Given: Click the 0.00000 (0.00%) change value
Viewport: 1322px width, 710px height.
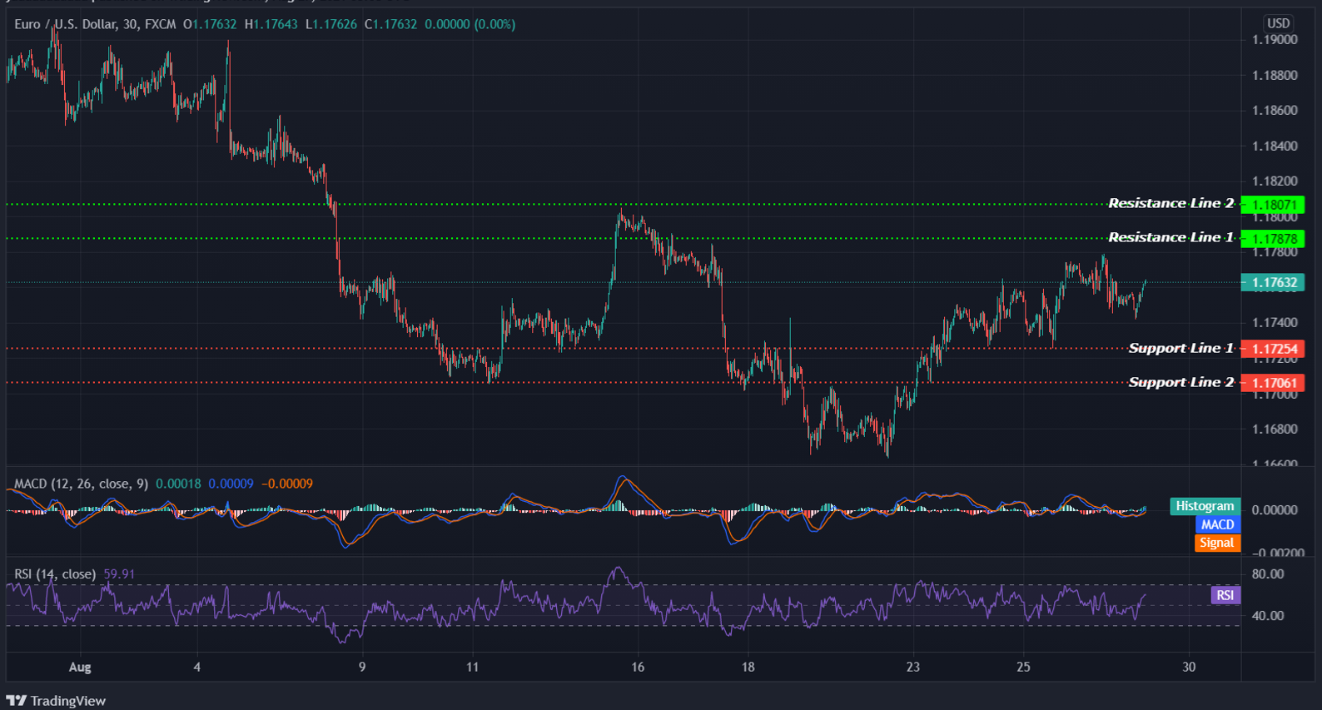Looking at the screenshot, I should (x=470, y=24).
